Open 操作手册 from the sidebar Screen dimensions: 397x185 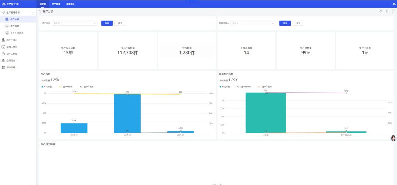click(x=18, y=68)
